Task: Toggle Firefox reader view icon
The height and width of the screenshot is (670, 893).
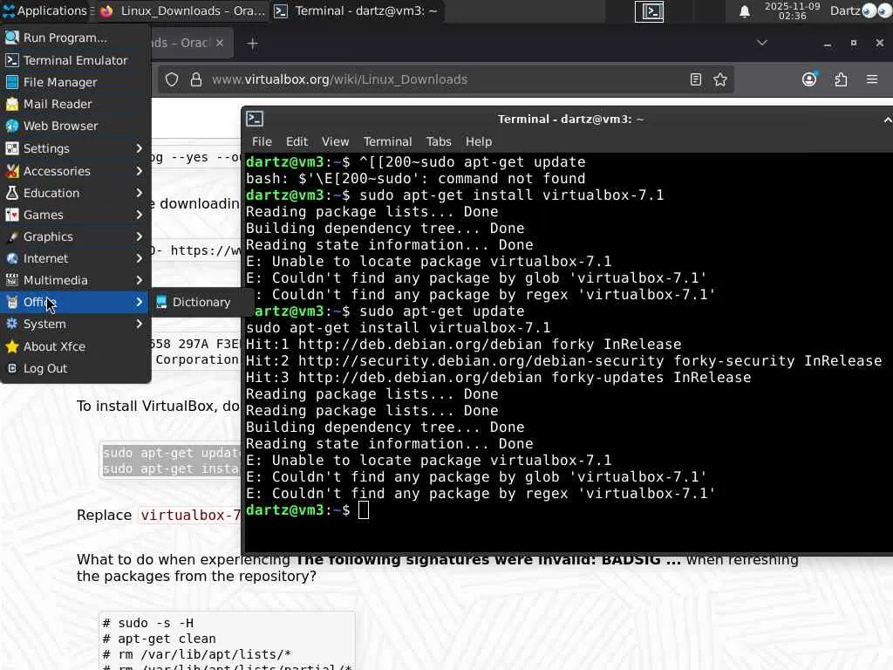Action: (x=695, y=79)
